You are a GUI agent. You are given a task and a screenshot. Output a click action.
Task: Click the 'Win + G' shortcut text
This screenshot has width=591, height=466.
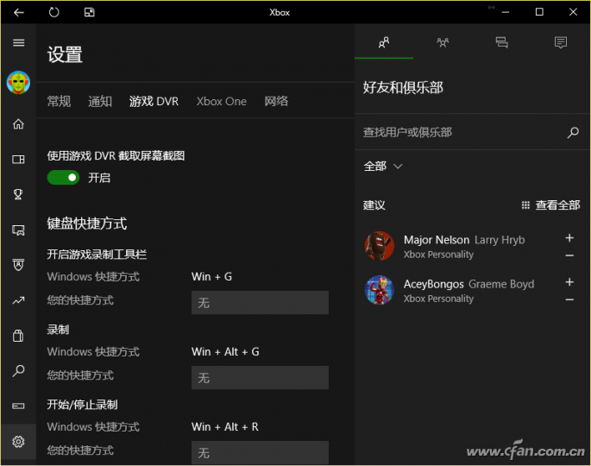coord(211,277)
